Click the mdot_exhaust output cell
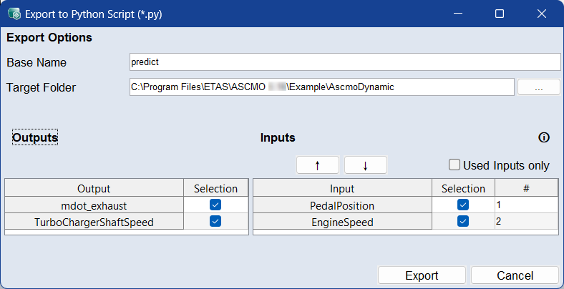Image resolution: width=564 pixels, height=289 pixels. click(94, 205)
